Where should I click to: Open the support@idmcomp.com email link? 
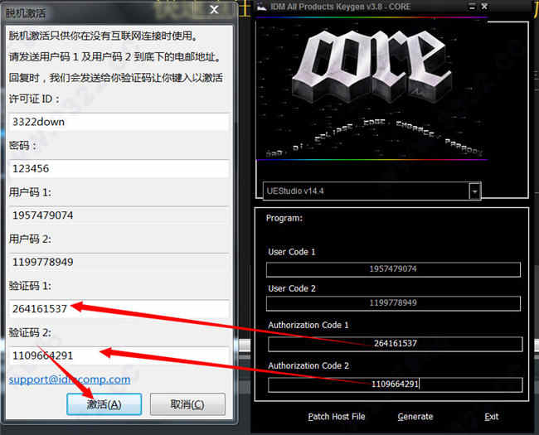70,379
